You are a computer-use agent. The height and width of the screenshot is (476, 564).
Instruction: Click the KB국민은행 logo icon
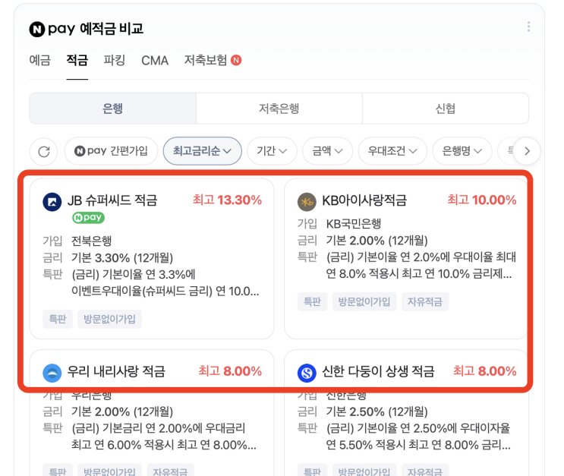coord(307,202)
